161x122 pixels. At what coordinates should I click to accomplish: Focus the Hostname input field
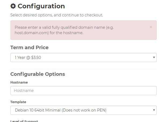83,91
